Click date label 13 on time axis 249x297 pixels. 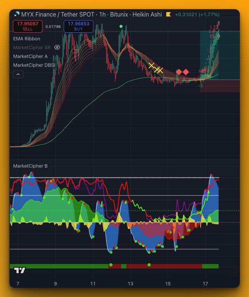(x=130, y=283)
